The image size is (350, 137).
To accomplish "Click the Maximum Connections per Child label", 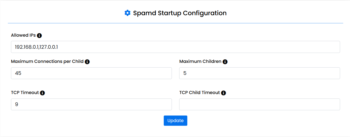I will (47, 62).
